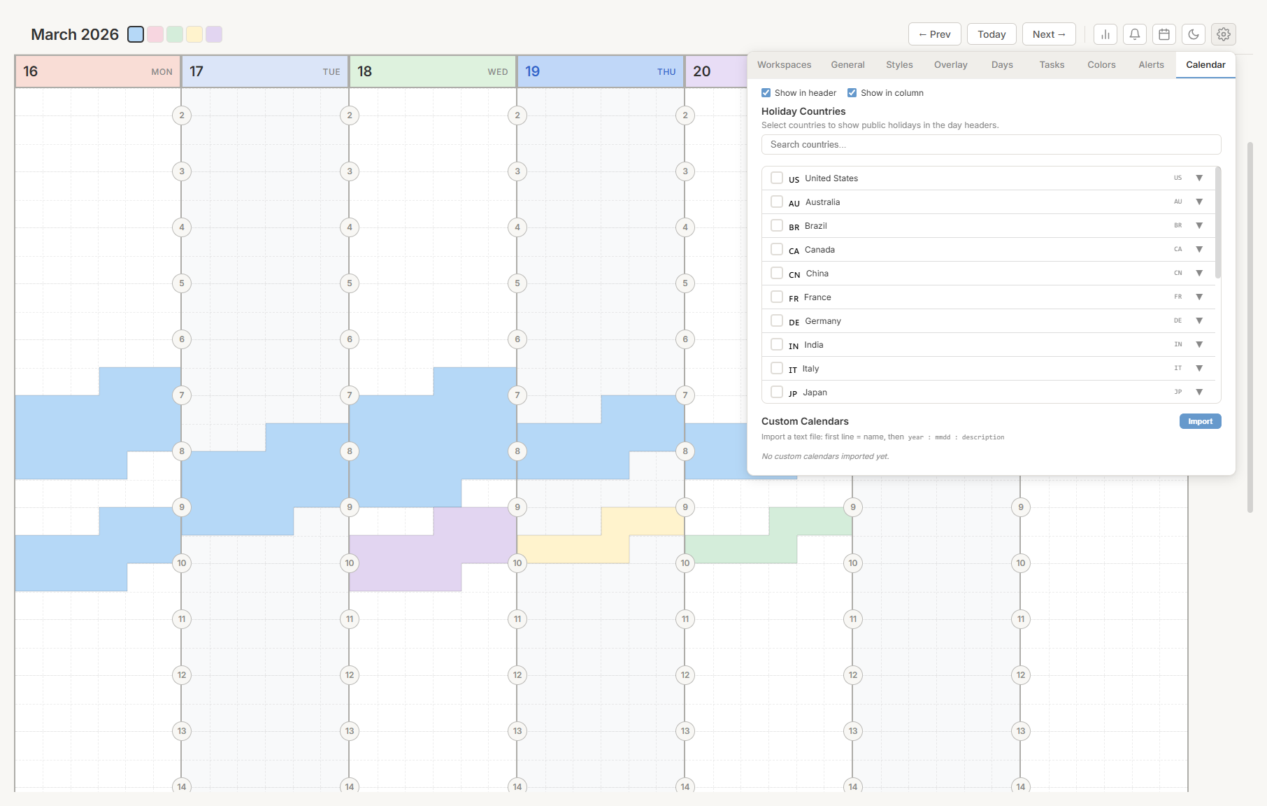
Task: Click the Today button
Action: click(992, 34)
